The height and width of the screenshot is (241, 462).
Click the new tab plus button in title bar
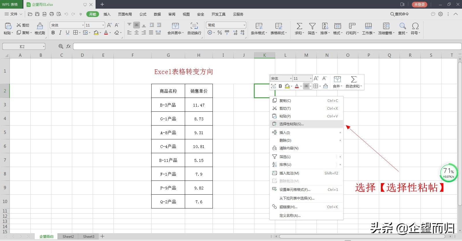[102, 4]
